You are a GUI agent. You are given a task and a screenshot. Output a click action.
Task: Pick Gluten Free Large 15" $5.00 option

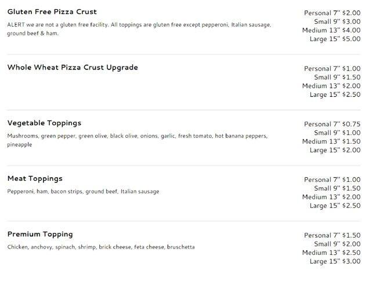click(x=335, y=39)
